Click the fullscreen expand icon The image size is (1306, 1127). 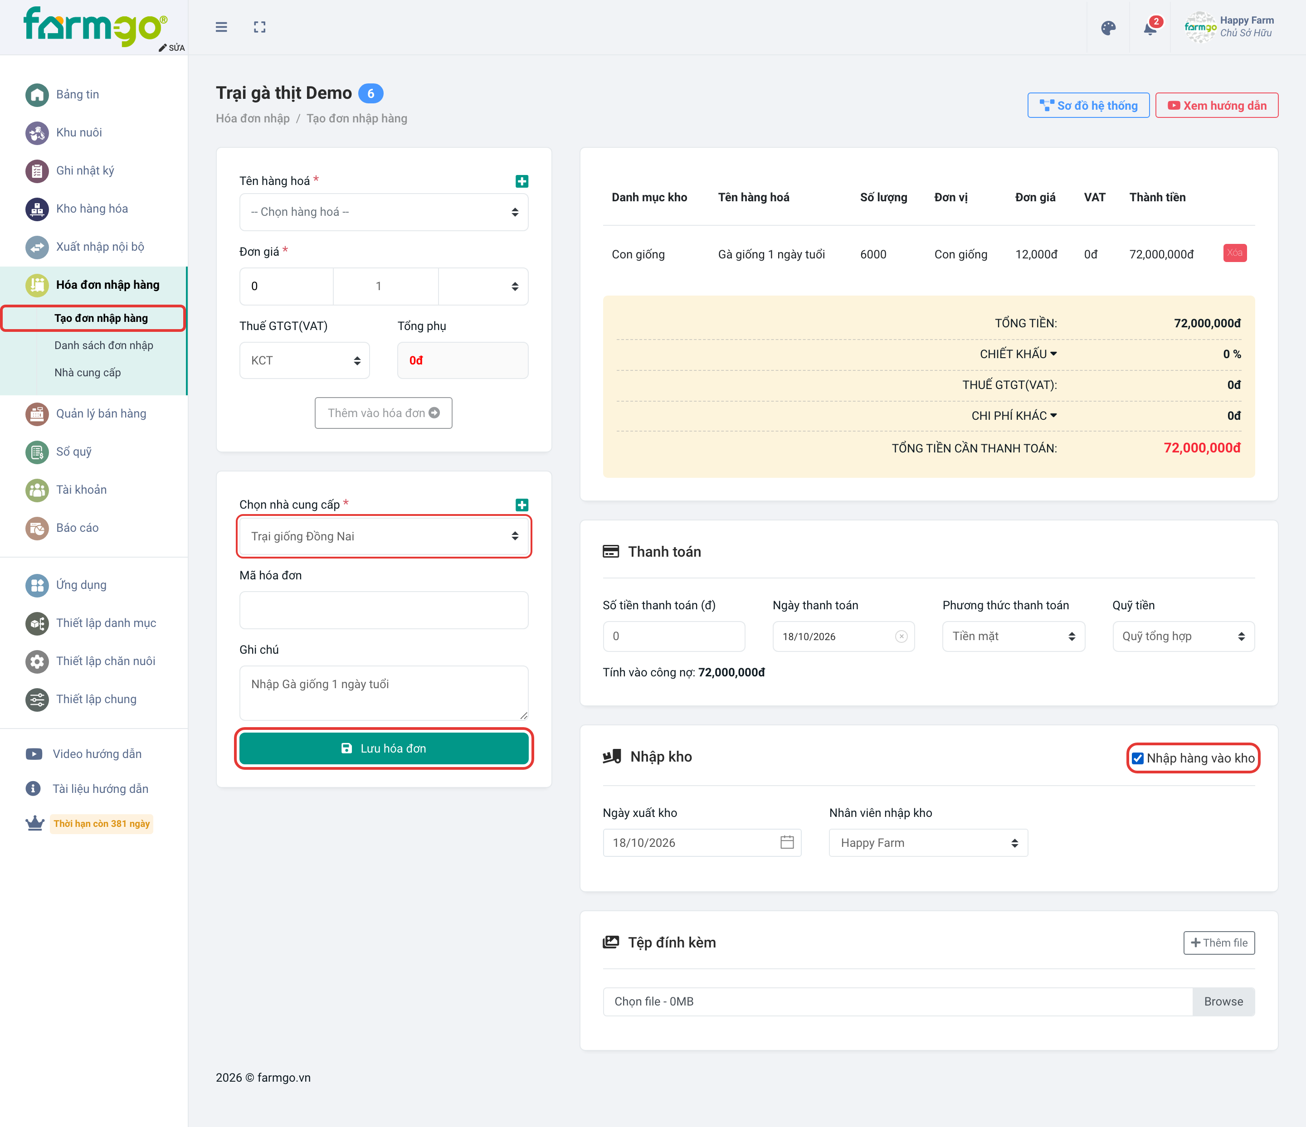coord(260,27)
